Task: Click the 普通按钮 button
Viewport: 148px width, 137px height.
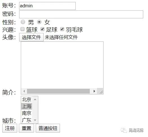Action: click(x=48, y=128)
